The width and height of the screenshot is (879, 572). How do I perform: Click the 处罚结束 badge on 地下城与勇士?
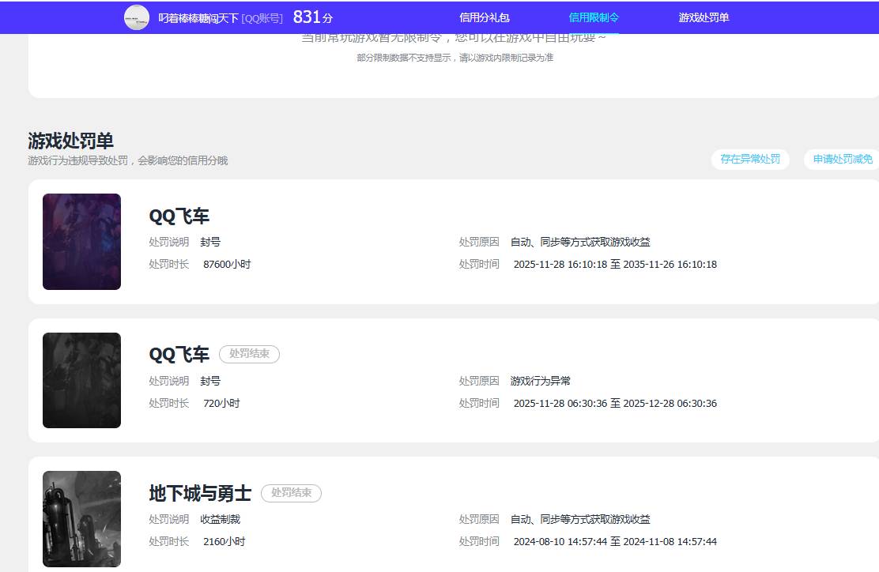coord(291,493)
